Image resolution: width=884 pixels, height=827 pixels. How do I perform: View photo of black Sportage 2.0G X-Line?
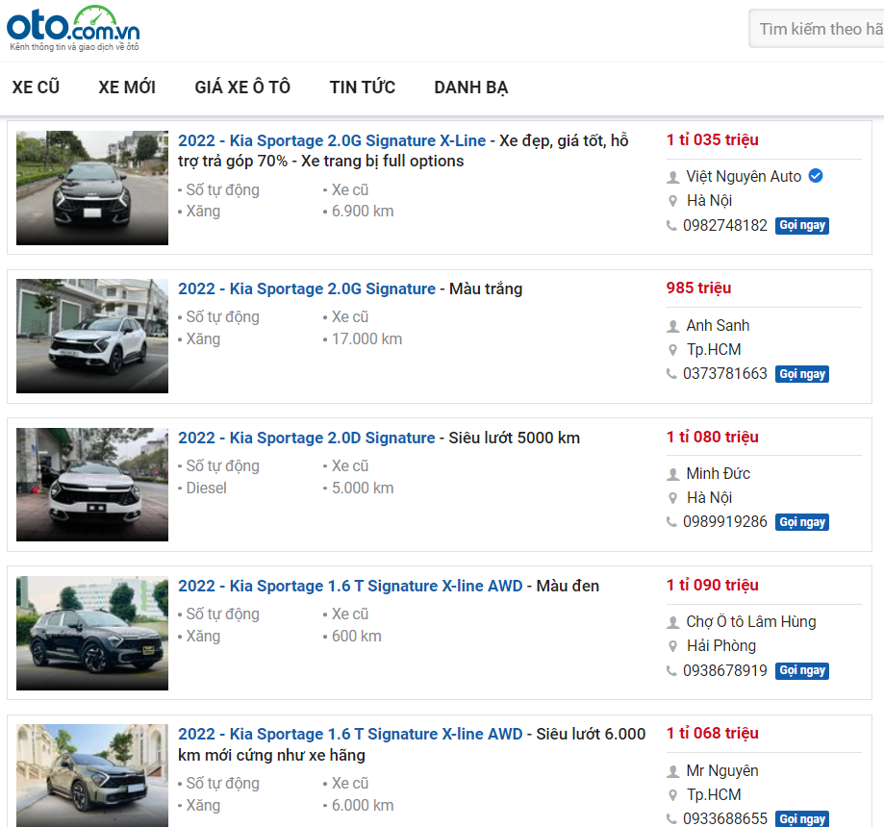92,188
